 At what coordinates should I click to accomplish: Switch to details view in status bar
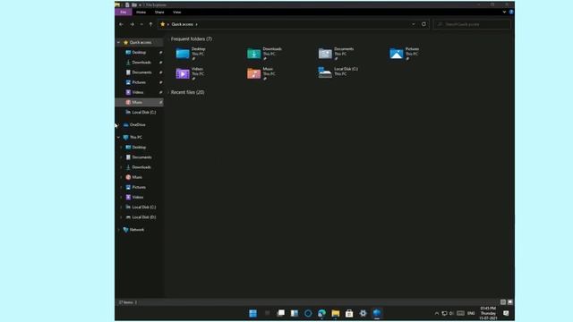click(503, 302)
